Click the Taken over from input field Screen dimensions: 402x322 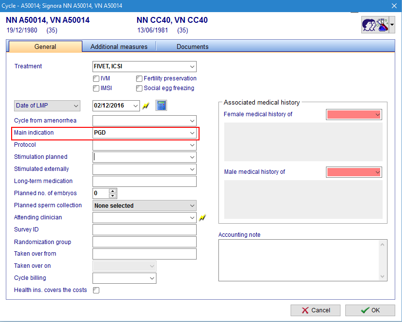coord(144,254)
